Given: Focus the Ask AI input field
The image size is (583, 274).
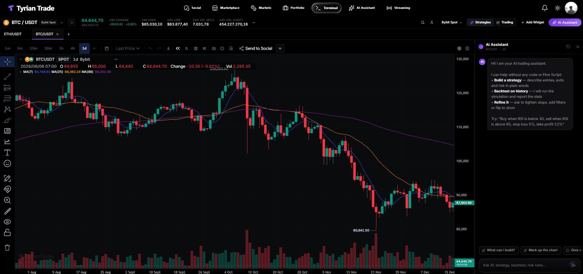Looking at the screenshot, I should tap(525, 265).
